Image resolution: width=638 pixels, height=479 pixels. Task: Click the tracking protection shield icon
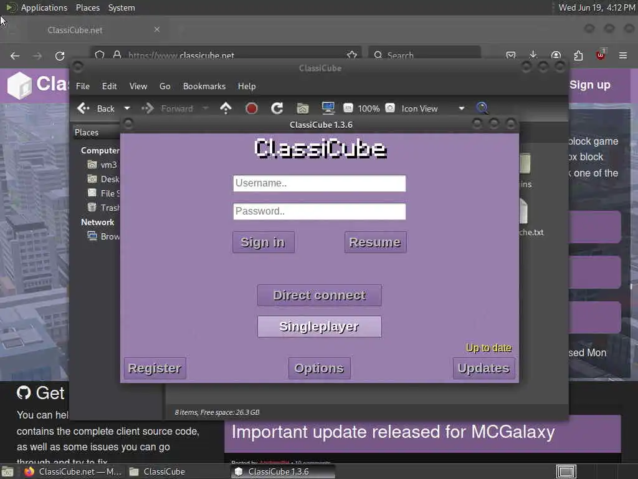100,55
